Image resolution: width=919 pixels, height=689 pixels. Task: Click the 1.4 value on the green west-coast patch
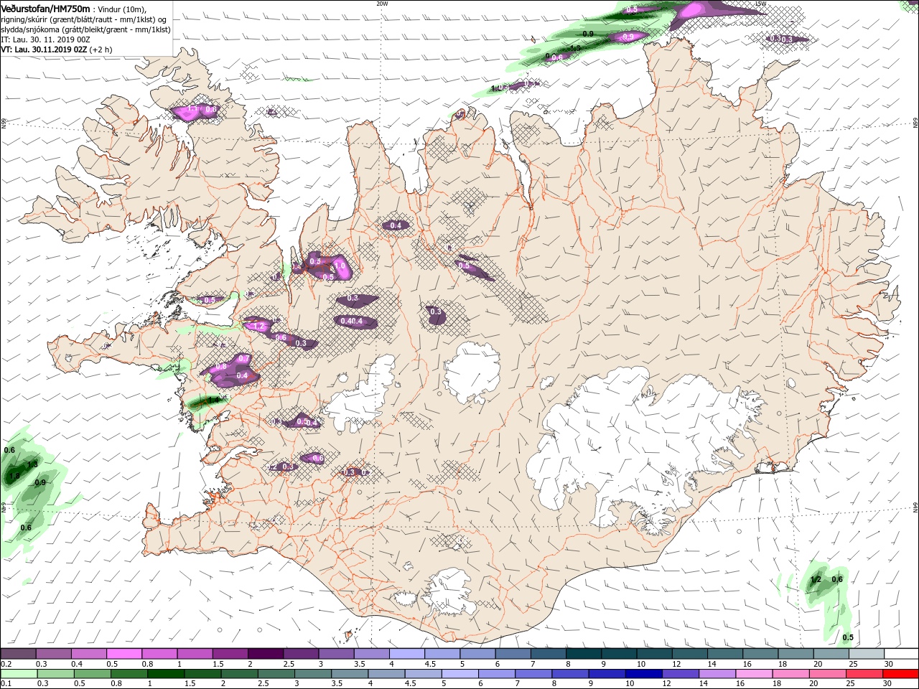point(213,400)
